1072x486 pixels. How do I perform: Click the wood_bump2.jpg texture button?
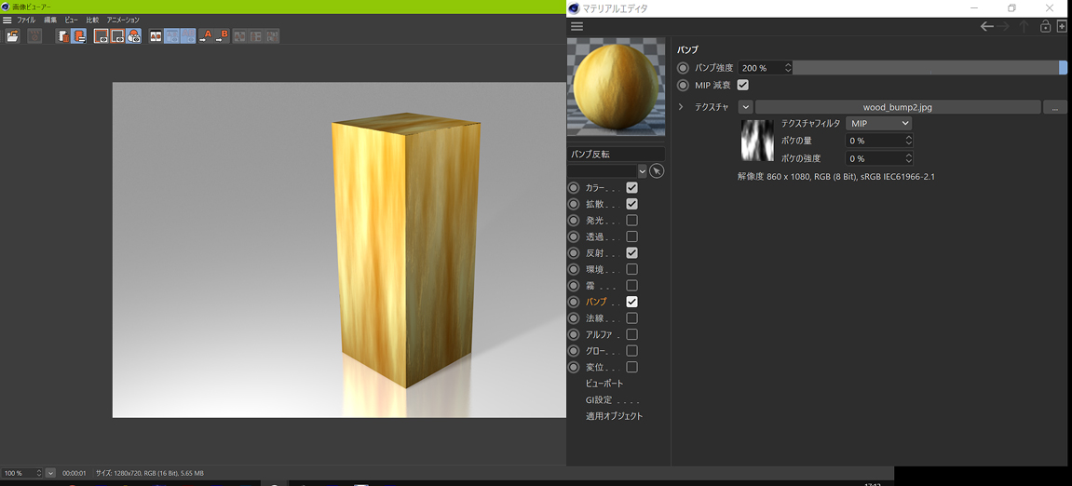point(897,107)
